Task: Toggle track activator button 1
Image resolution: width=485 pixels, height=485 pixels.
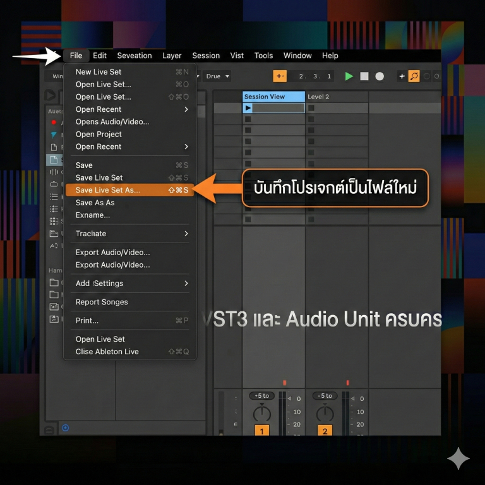Action: tap(261, 431)
